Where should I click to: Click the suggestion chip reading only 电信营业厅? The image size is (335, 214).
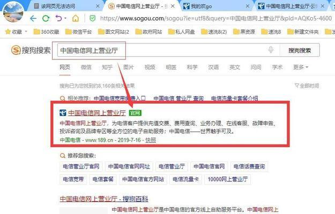point(172,166)
